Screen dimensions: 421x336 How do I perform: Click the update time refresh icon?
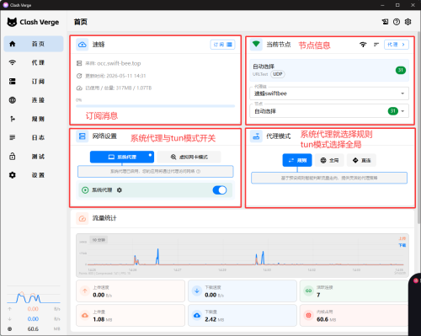(79, 76)
